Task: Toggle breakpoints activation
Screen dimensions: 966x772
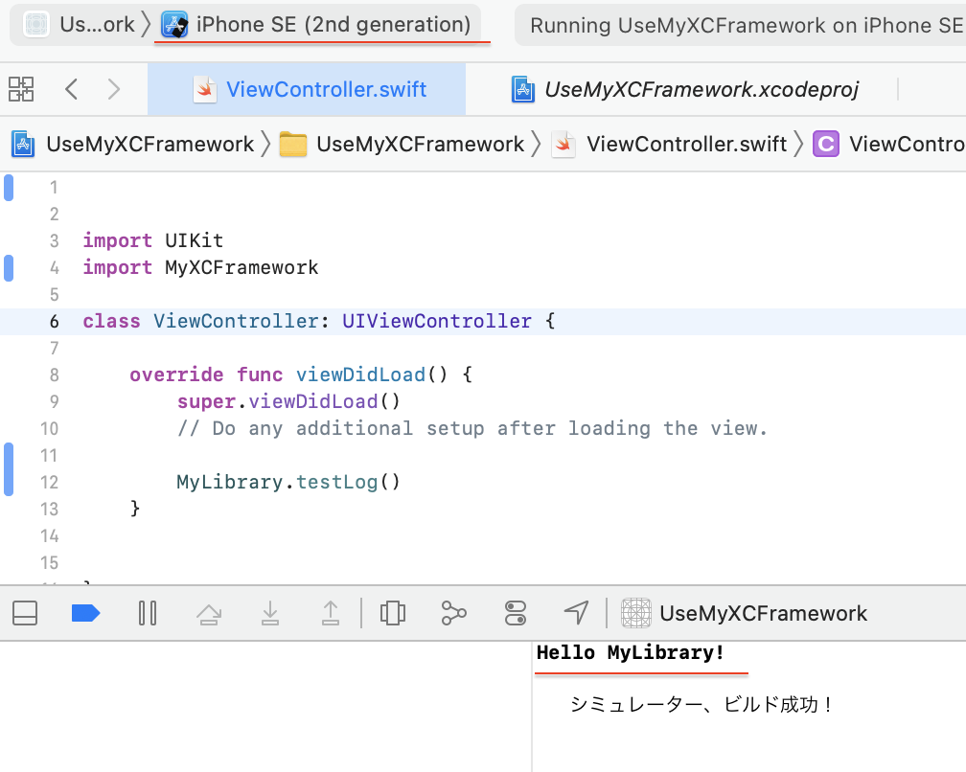Action: pos(85,613)
